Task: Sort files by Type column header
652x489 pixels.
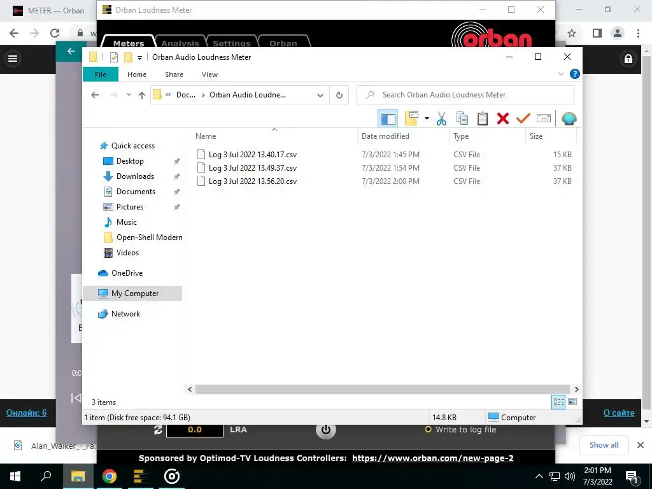Action: tap(461, 136)
